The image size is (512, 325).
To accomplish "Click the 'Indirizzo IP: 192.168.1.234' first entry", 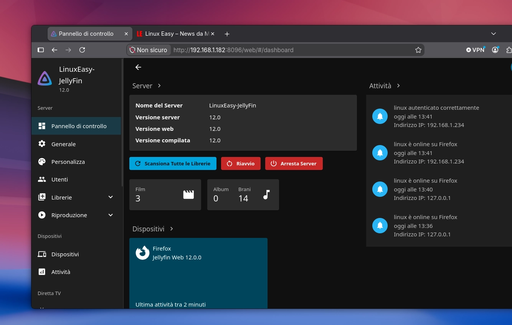I will [429, 125].
